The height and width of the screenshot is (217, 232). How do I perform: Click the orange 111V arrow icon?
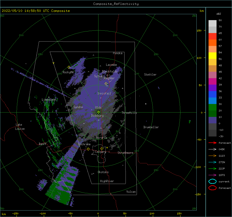point(212,156)
